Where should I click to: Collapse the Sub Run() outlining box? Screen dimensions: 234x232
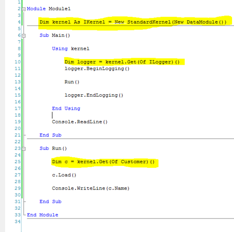(x=24, y=149)
